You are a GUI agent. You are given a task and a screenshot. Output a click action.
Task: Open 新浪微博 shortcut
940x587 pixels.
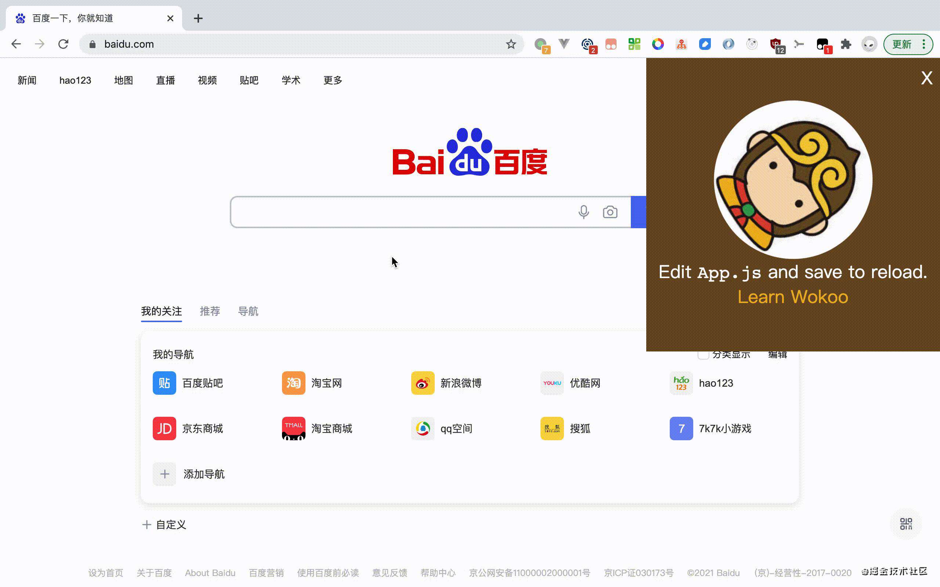(446, 383)
